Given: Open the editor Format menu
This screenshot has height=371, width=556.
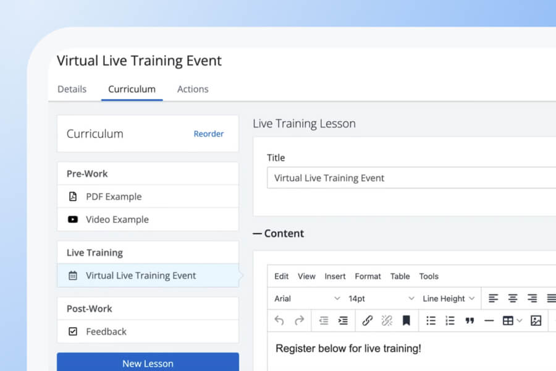Looking at the screenshot, I should tap(368, 276).
